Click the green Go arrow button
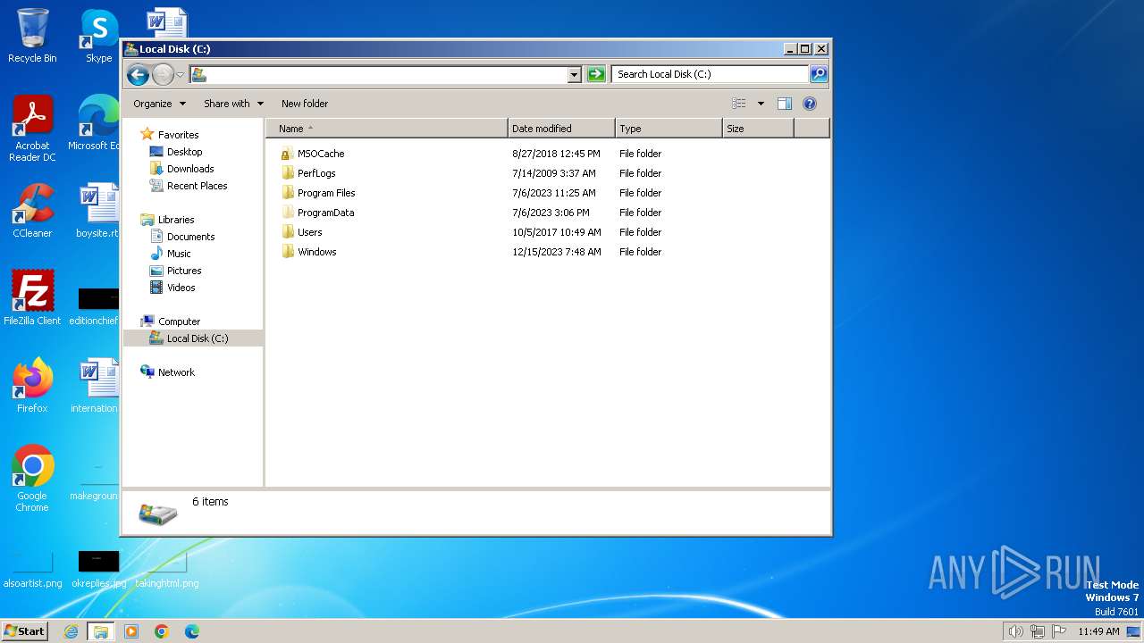 (596, 75)
